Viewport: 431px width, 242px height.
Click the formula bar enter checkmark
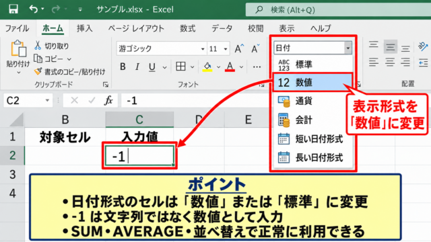pos(92,100)
